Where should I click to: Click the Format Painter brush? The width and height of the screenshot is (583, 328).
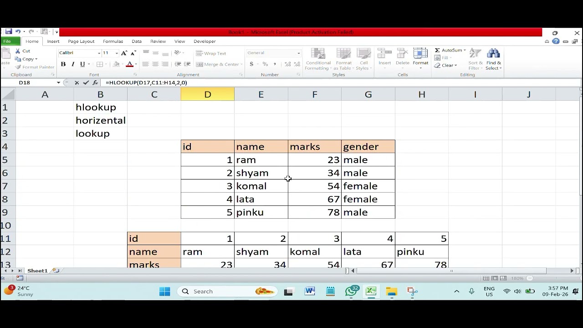[x=35, y=67]
